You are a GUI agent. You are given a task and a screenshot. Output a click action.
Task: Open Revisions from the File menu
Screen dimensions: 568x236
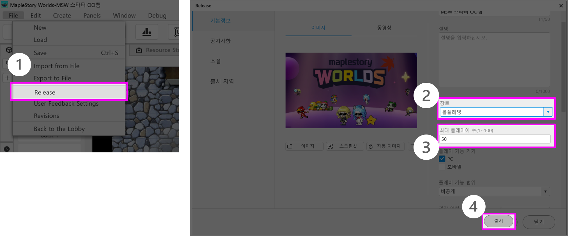click(x=69, y=116)
